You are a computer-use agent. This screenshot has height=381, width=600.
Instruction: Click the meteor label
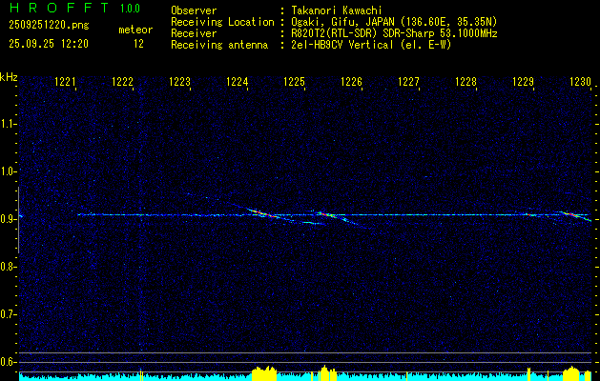click(135, 30)
